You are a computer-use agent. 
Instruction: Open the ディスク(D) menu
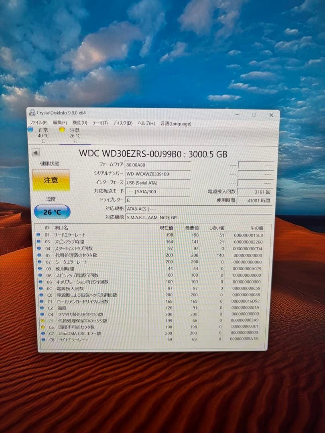[x=122, y=123]
